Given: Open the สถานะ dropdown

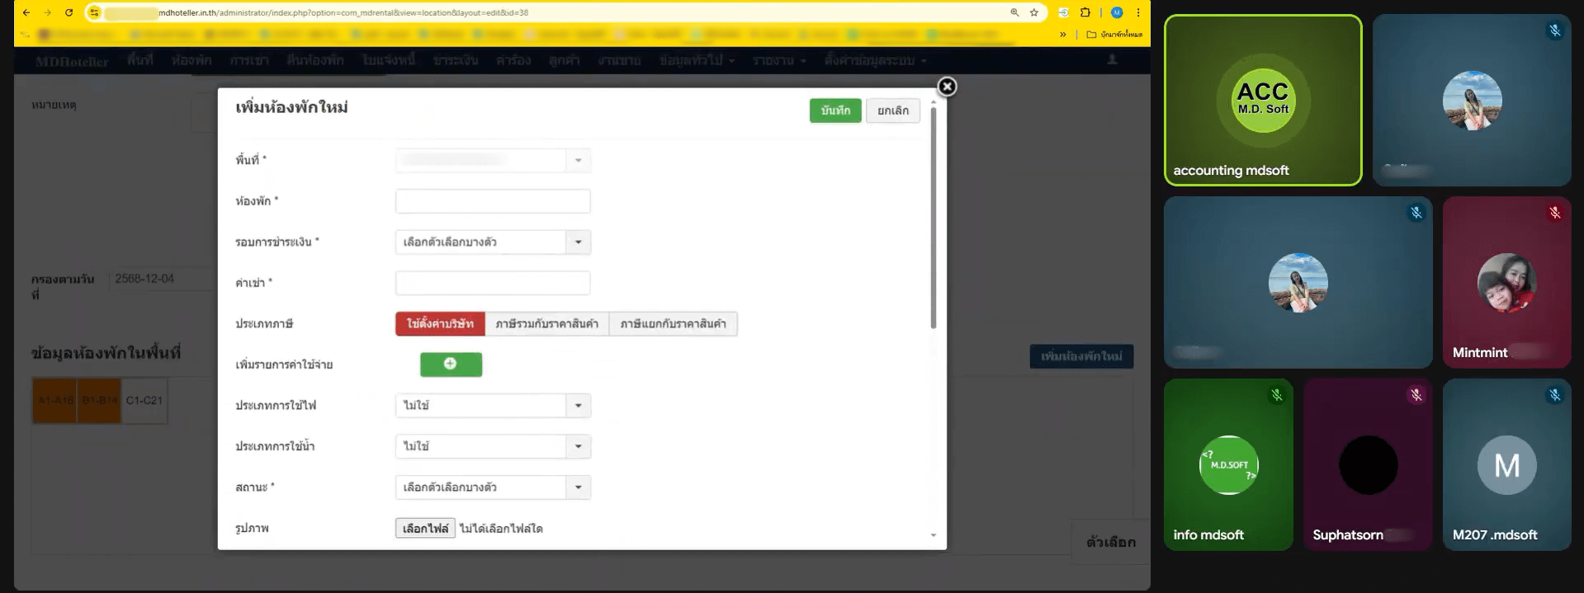Looking at the screenshot, I should coord(493,487).
